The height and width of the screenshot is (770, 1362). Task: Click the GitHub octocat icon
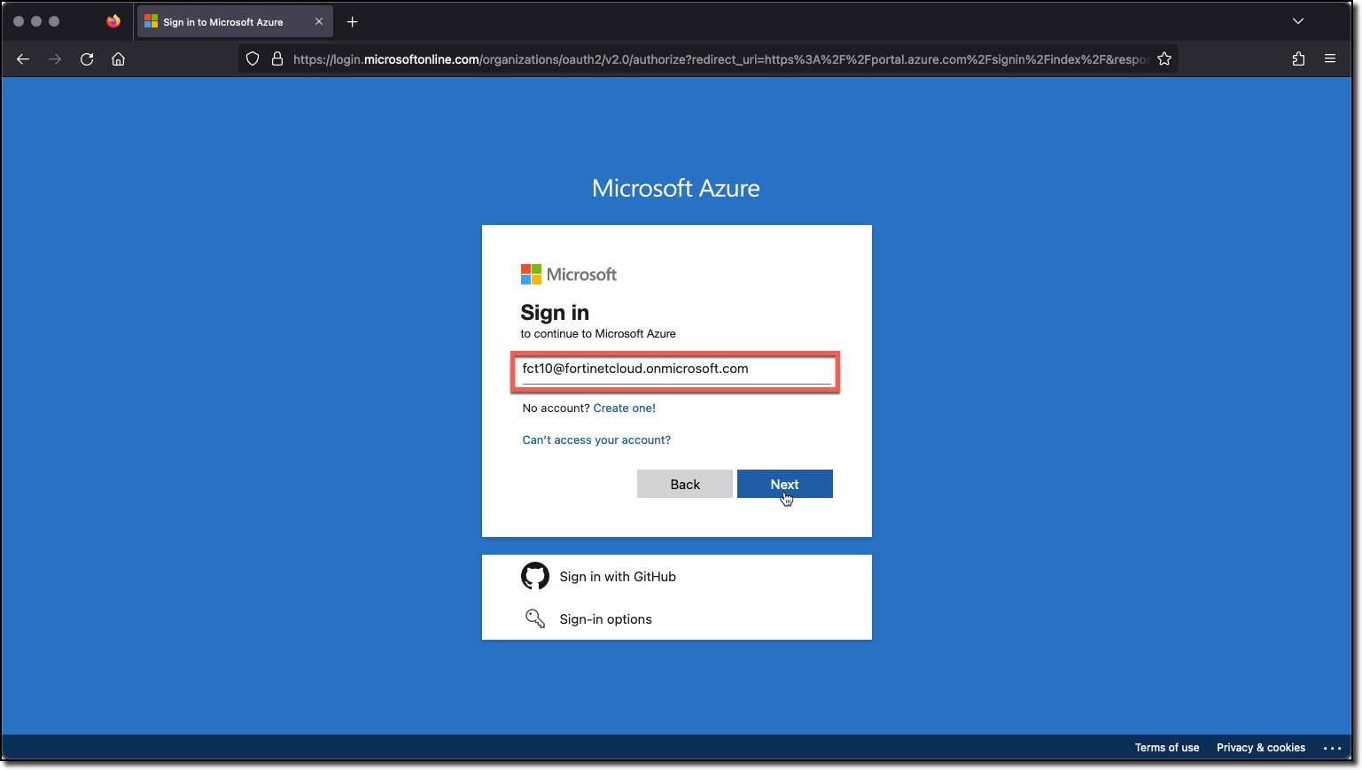coord(535,576)
